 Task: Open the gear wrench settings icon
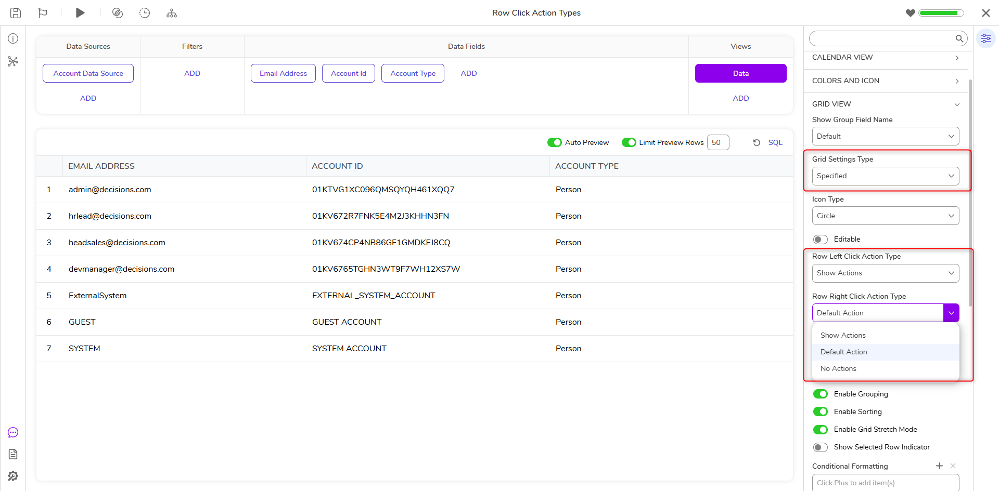pos(13,476)
